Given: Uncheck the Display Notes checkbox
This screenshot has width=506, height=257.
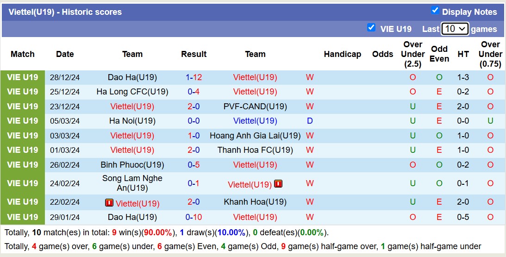Looking at the screenshot, I should [x=435, y=10].
